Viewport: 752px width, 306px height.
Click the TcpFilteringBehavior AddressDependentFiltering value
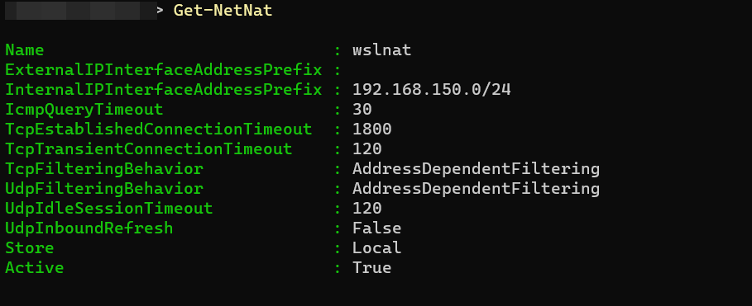pos(477,169)
